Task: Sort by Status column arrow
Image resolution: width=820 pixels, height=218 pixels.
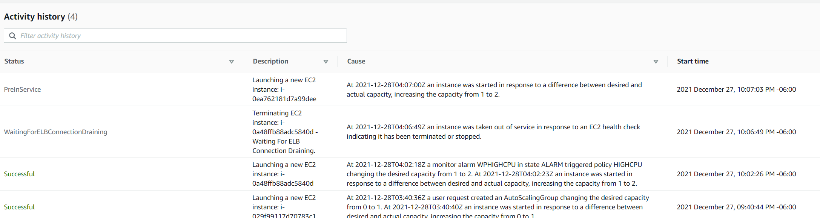Action: pyautogui.click(x=232, y=62)
